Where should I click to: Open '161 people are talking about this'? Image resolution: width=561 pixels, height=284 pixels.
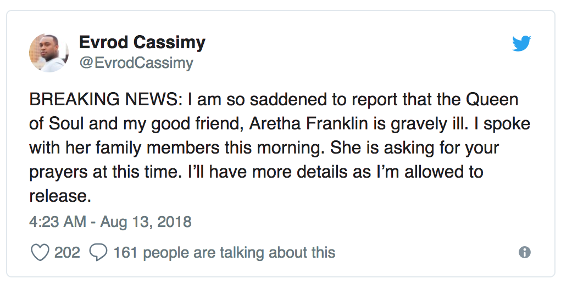coord(224,252)
